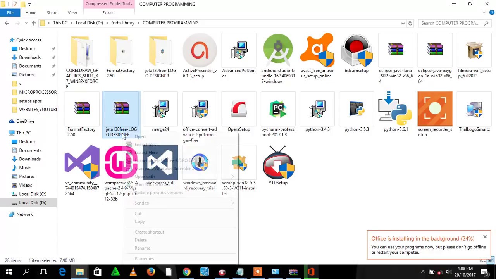The width and height of the screenshot is (496, 279).
Task: Select the android-studio-bundle icon
Action: tap(278, 50)
